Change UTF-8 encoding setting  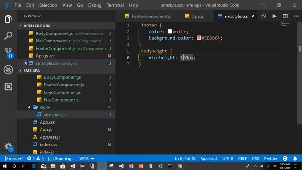tap(227, 159)
